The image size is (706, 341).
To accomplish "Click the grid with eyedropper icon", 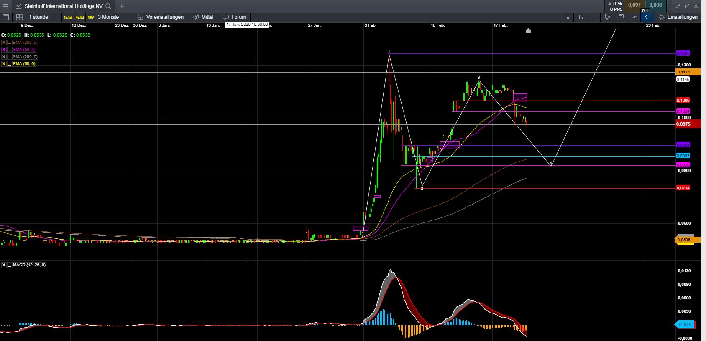I will click(607, 17).
